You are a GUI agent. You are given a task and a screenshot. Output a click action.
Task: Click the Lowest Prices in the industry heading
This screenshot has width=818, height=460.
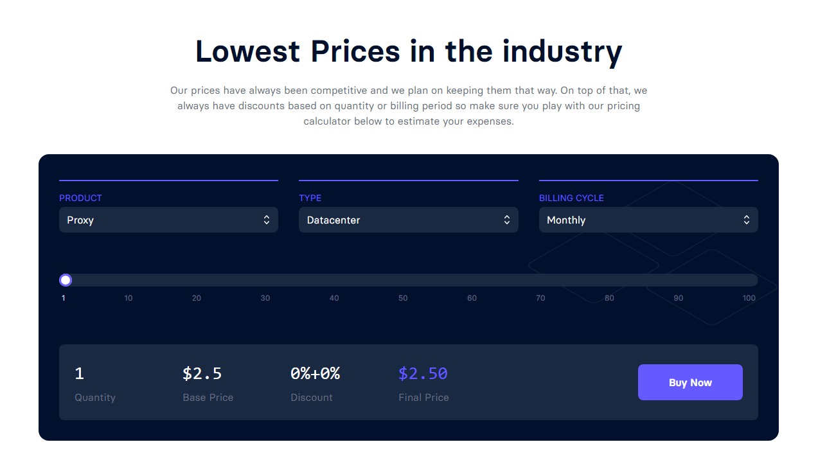(x=409, y=51)
